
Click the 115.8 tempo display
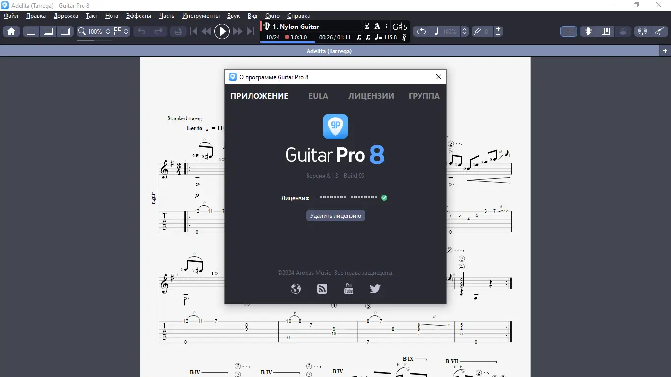click(386, 37)
